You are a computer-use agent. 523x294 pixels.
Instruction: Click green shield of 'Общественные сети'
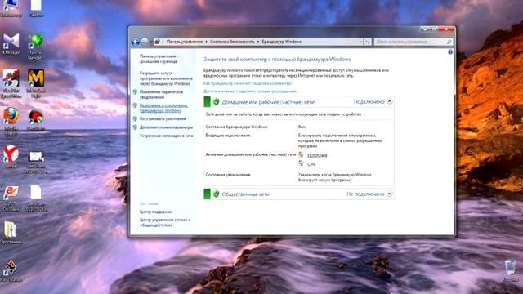[x=216, y=194]
